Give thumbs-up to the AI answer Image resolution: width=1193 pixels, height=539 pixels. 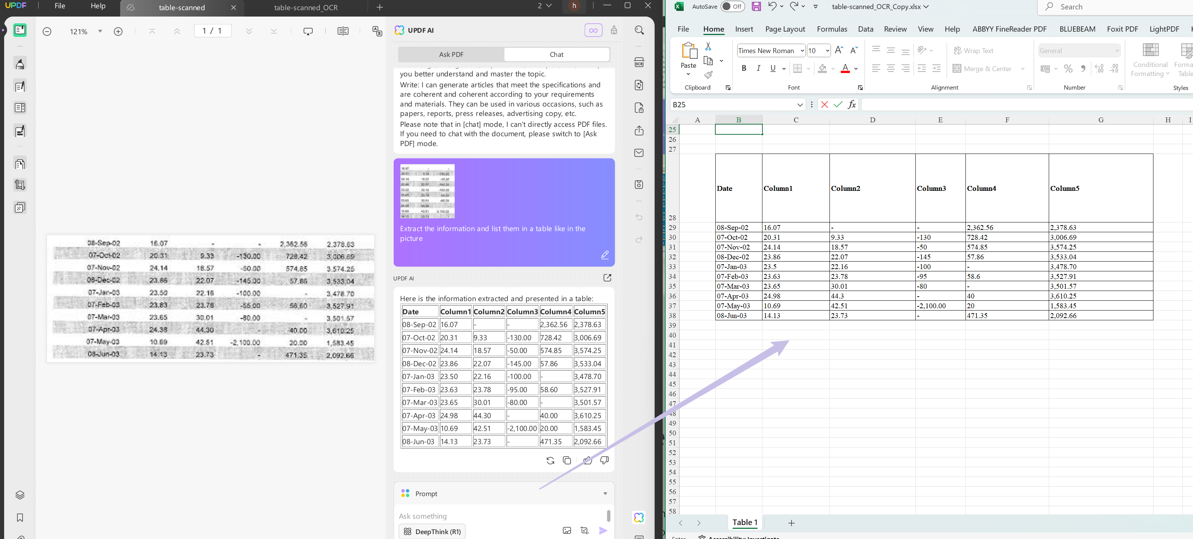pyautogui.click(x=587, y=460)
